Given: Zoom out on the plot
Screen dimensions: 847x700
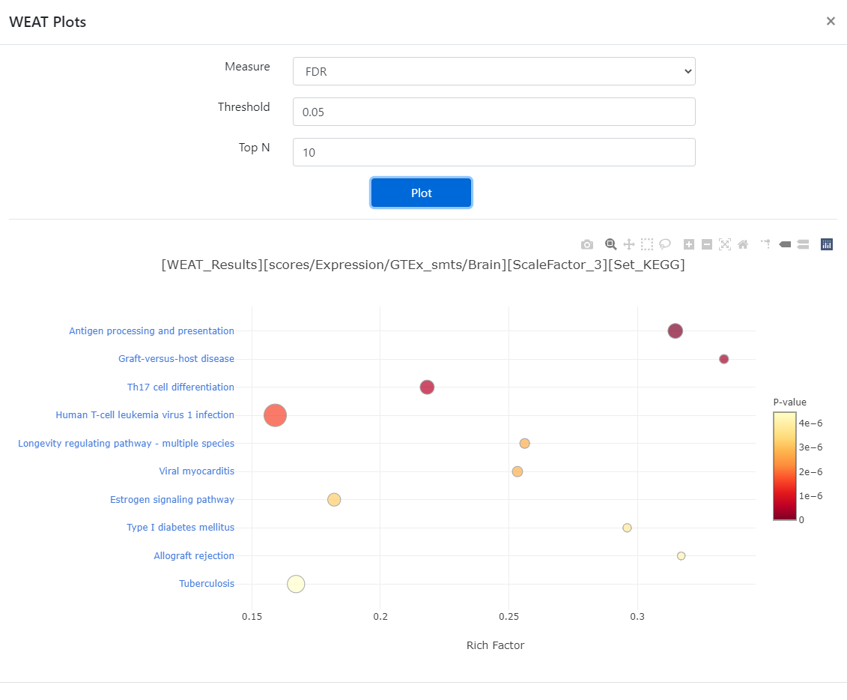Looking at the screenshot, I should pyautogui.click(x=706, y=244).
